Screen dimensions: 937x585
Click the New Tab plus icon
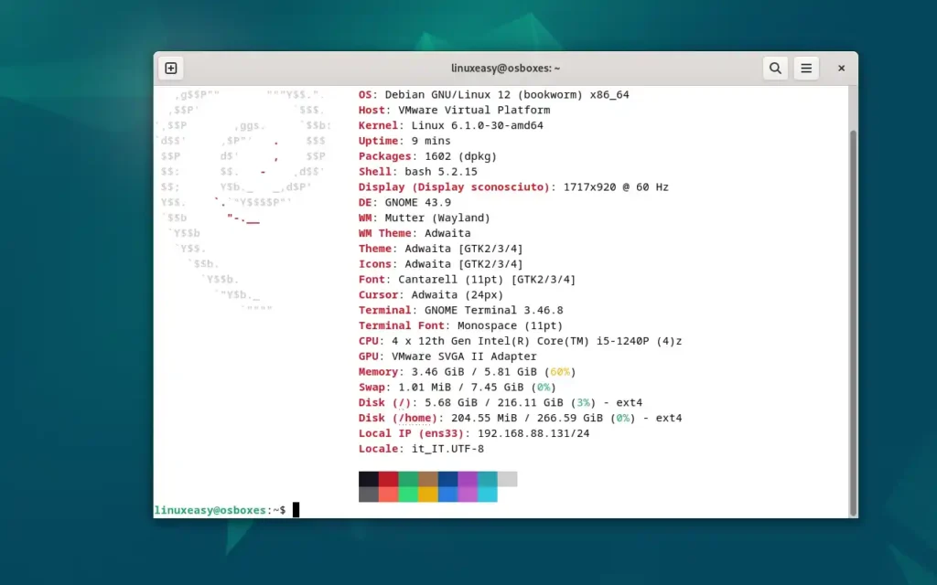170,68
